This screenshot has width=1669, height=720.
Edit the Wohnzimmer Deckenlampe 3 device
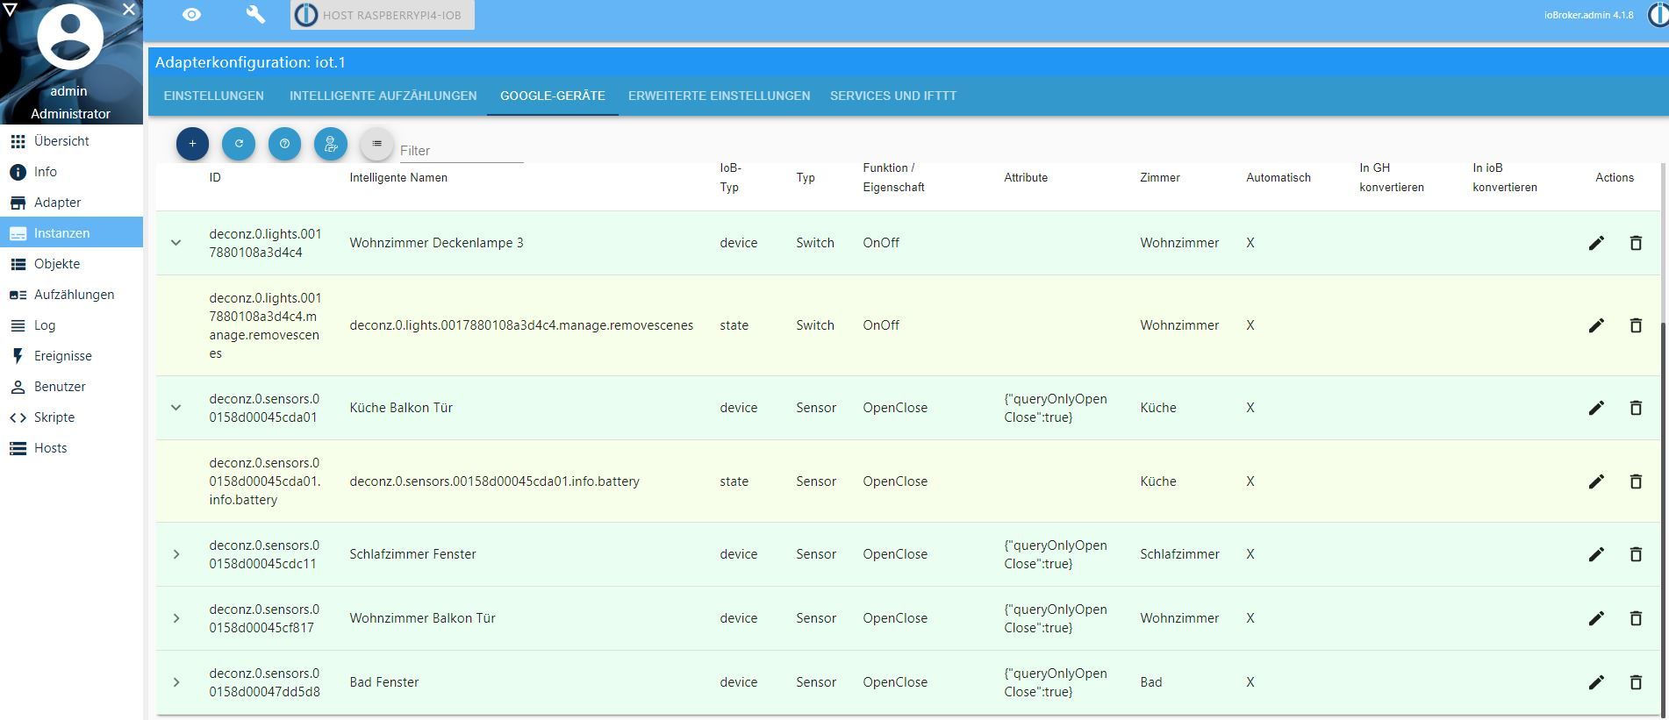coord(1596,243)
